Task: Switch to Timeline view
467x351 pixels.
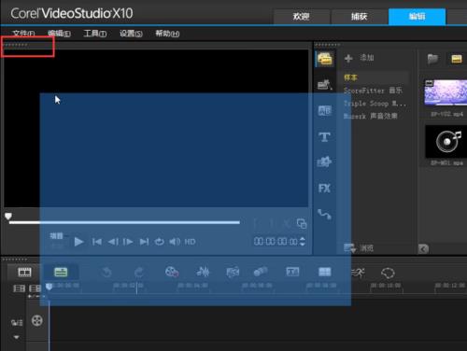Action: pyautogui.click(x=61, y=273)
